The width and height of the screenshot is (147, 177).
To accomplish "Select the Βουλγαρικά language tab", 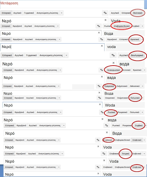I will 137,55.
